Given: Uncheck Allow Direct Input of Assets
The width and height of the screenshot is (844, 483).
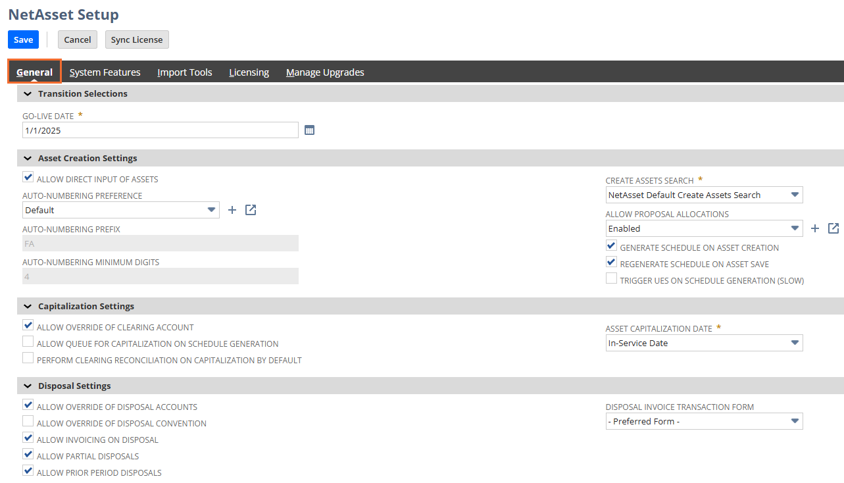Looking at the screenshot, I should [x=28, y=178].
